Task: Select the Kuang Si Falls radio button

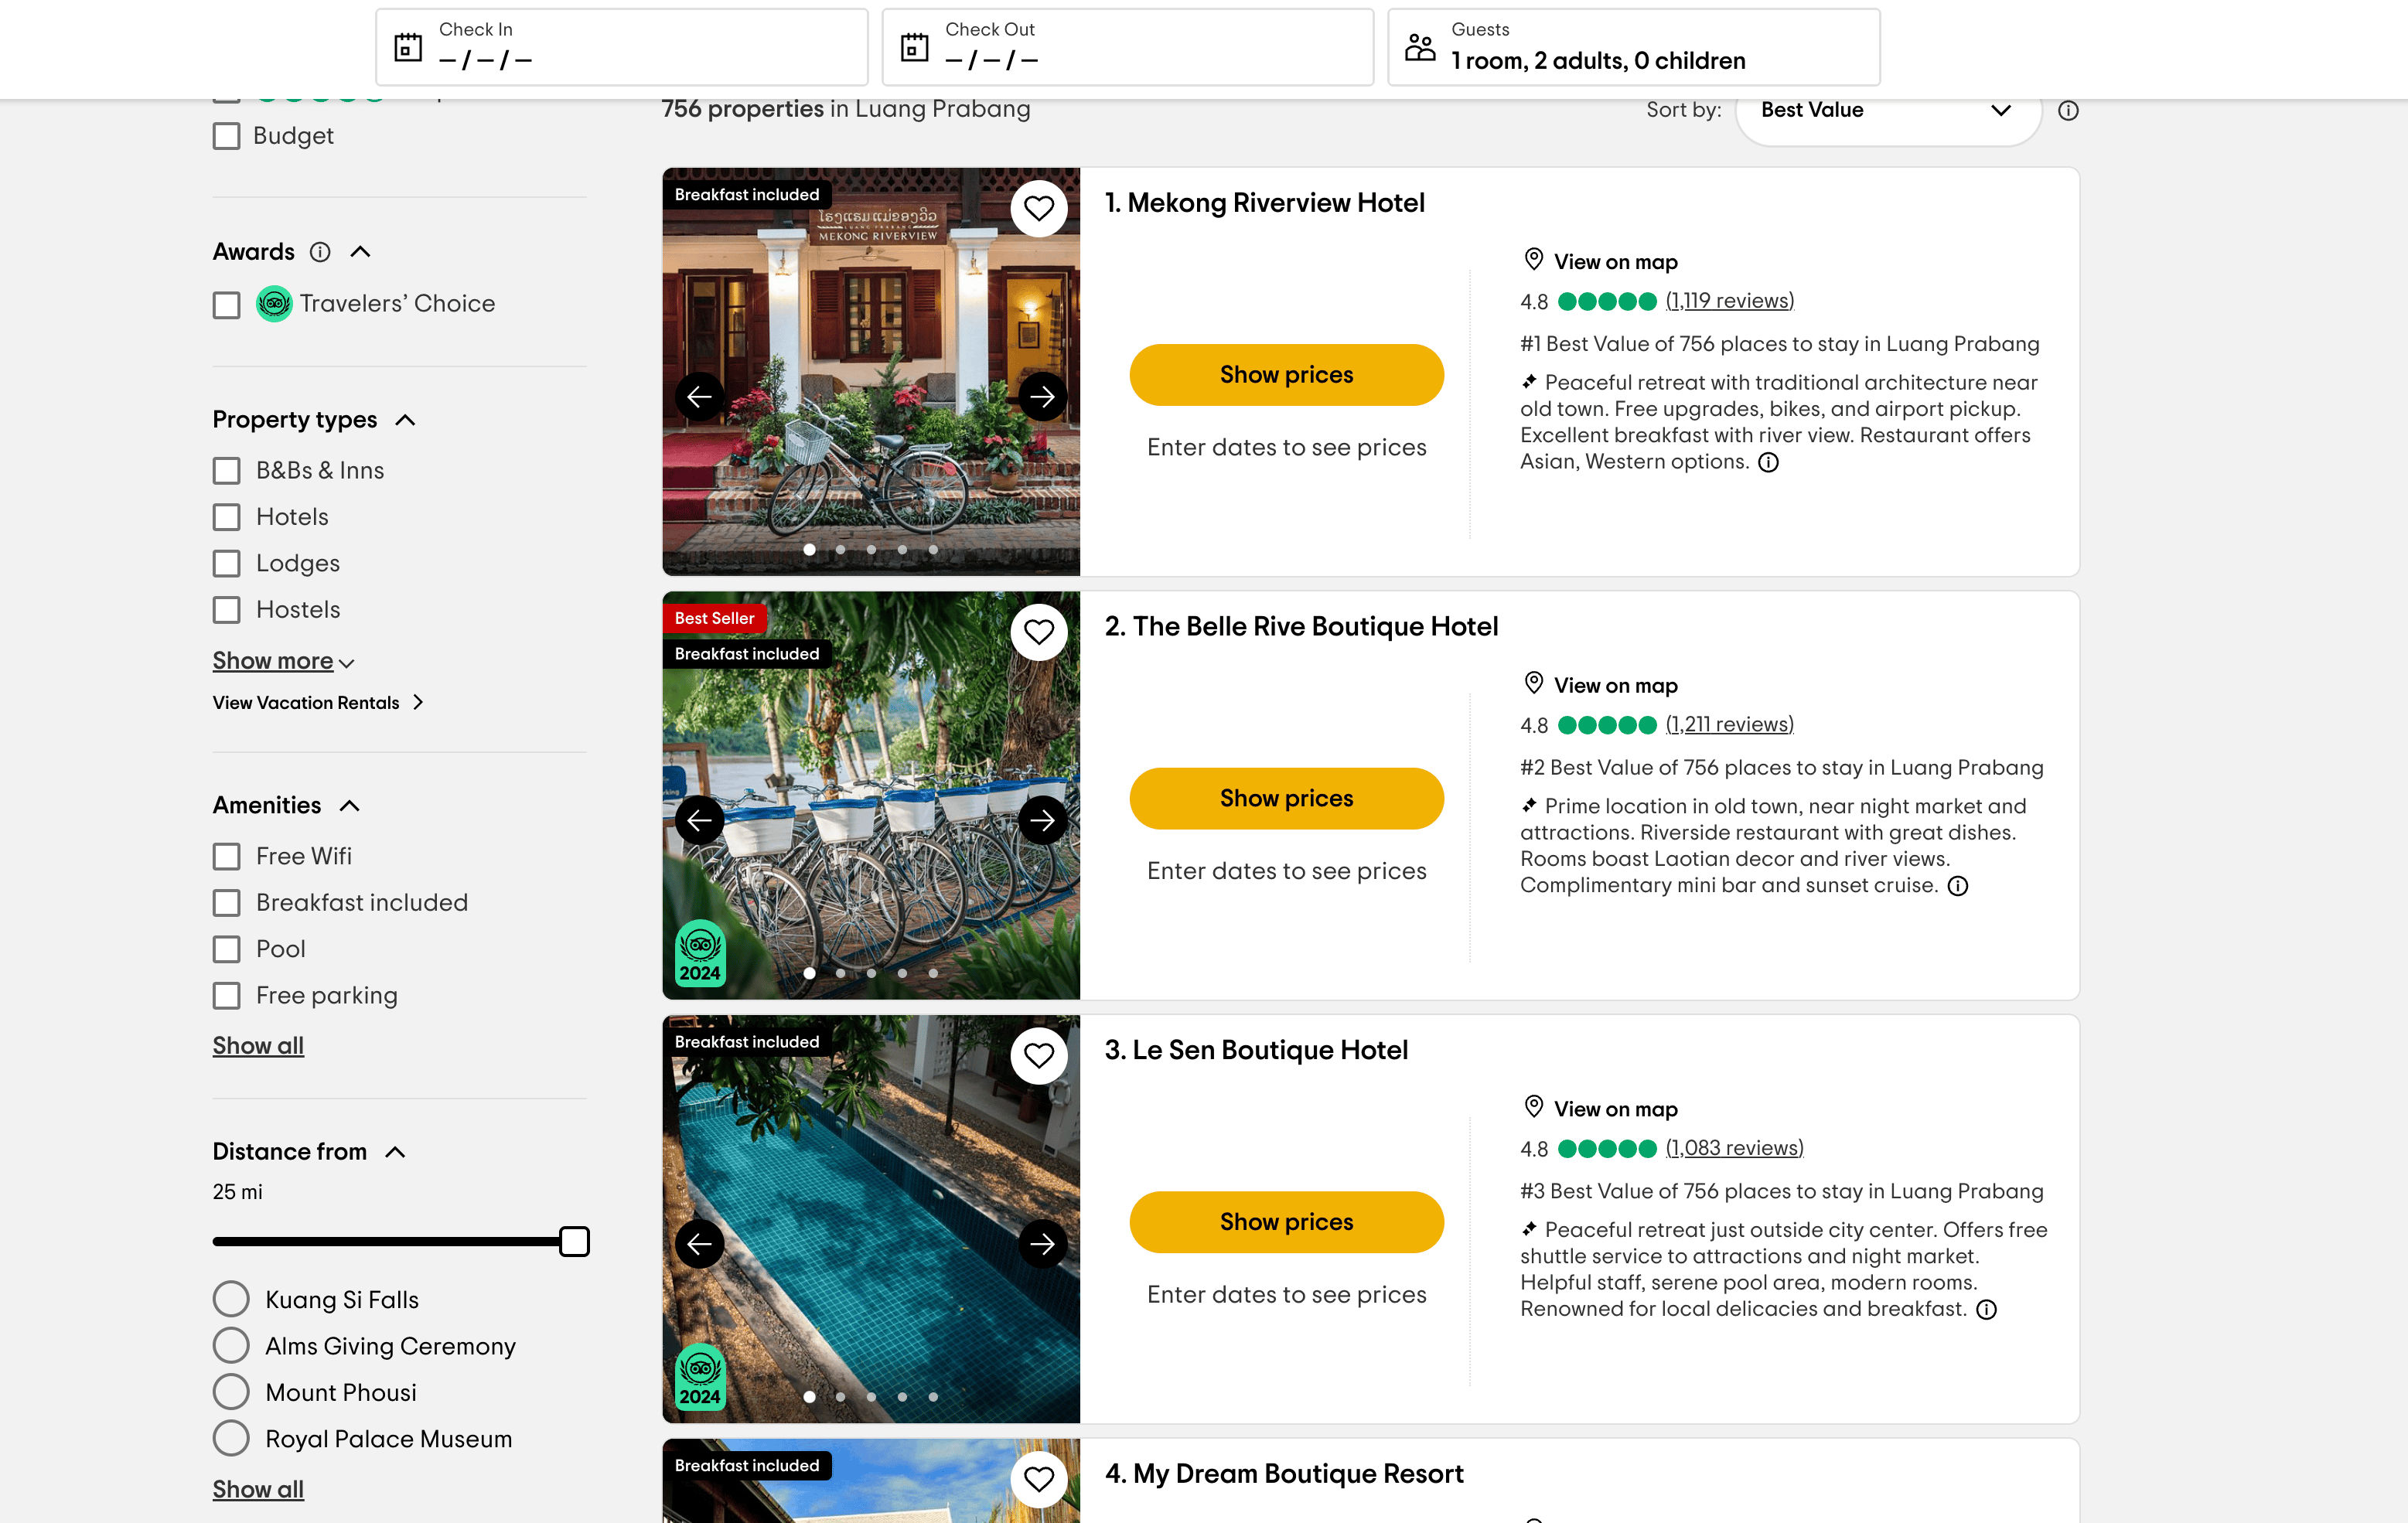Action: coord(231,1299)
